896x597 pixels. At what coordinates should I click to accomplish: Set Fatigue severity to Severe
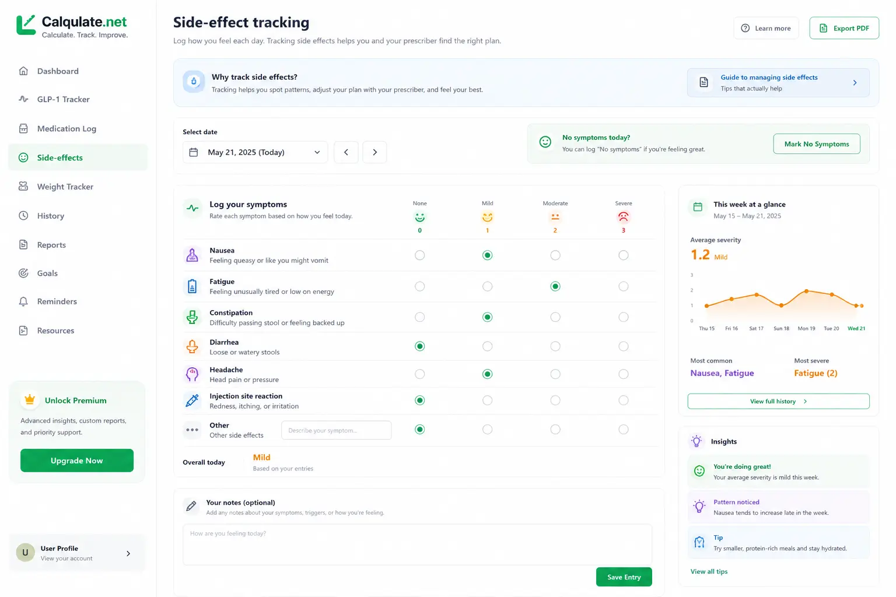[x=624, y=286]
